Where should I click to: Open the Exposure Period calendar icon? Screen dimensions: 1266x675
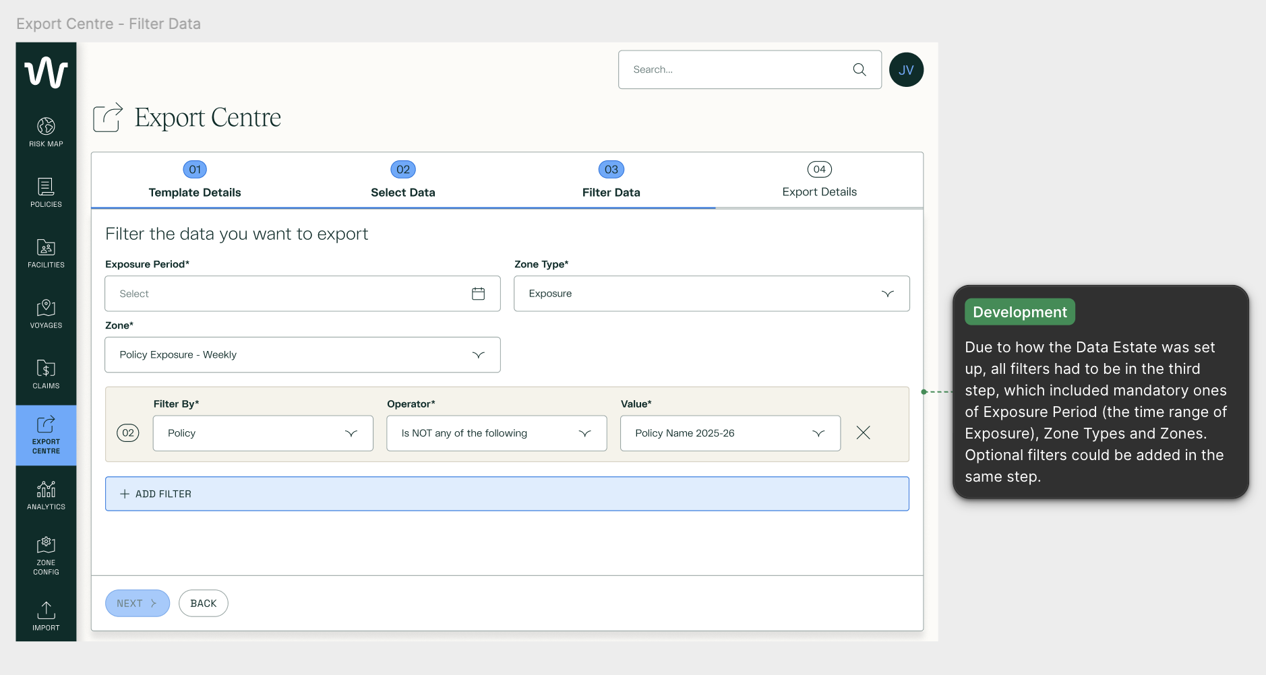click(x=478, y=294)
